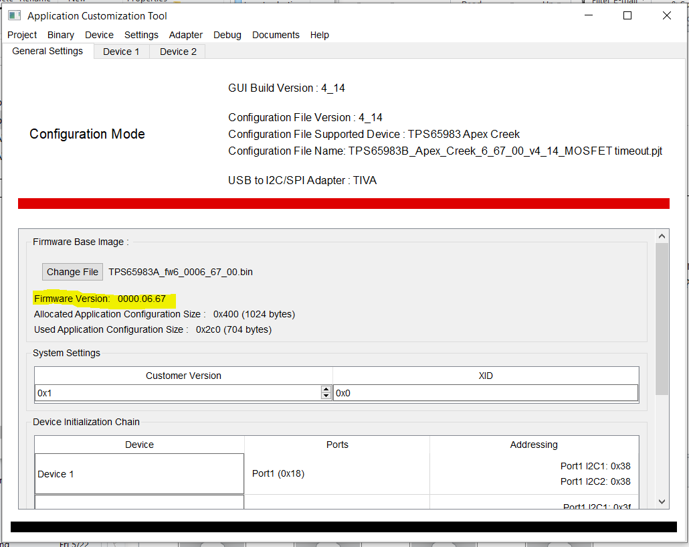
Task: Open the Project menu
Action: click(22, 35)
